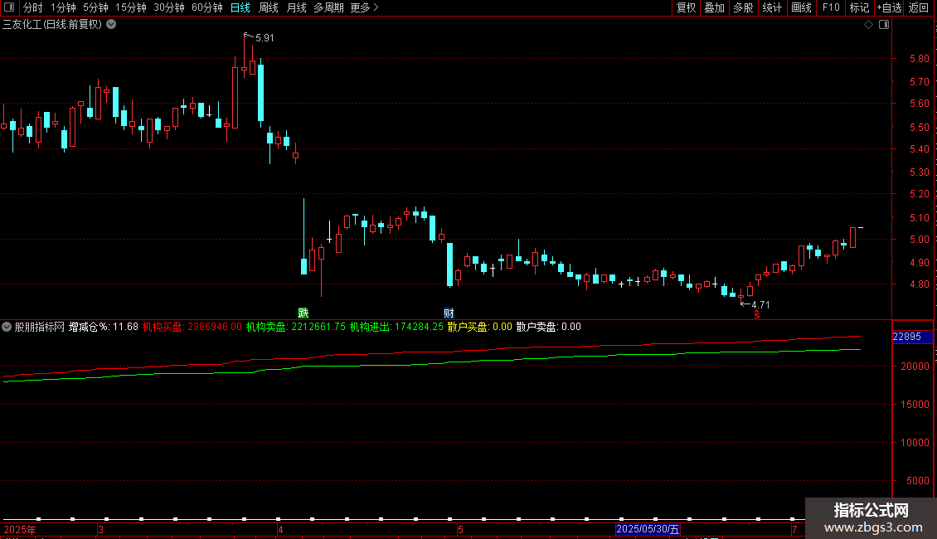
Task: Click the 2025年 axis label
Action: 20,529
